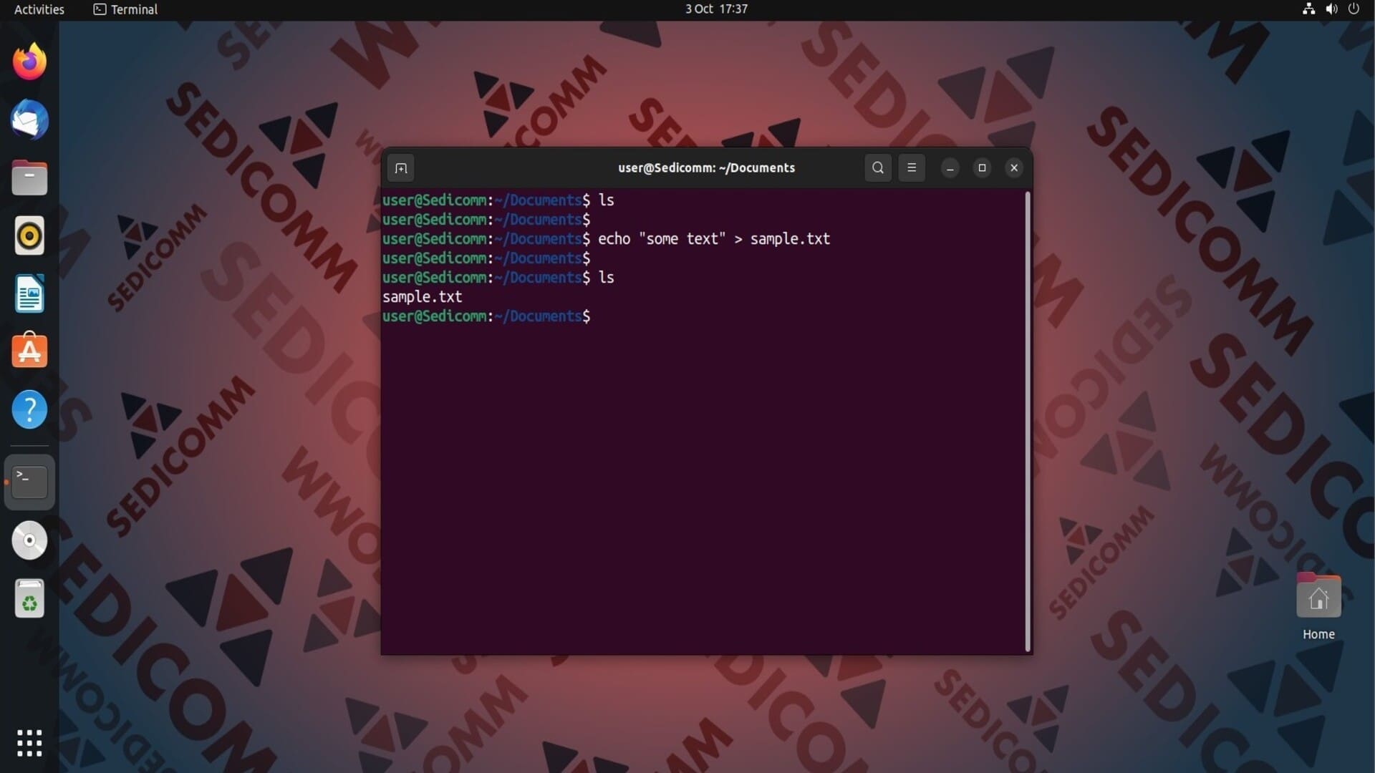The width and height of the screenshot is (1375, 773).
Task: Open the Help application
Action: click(29, 409)
